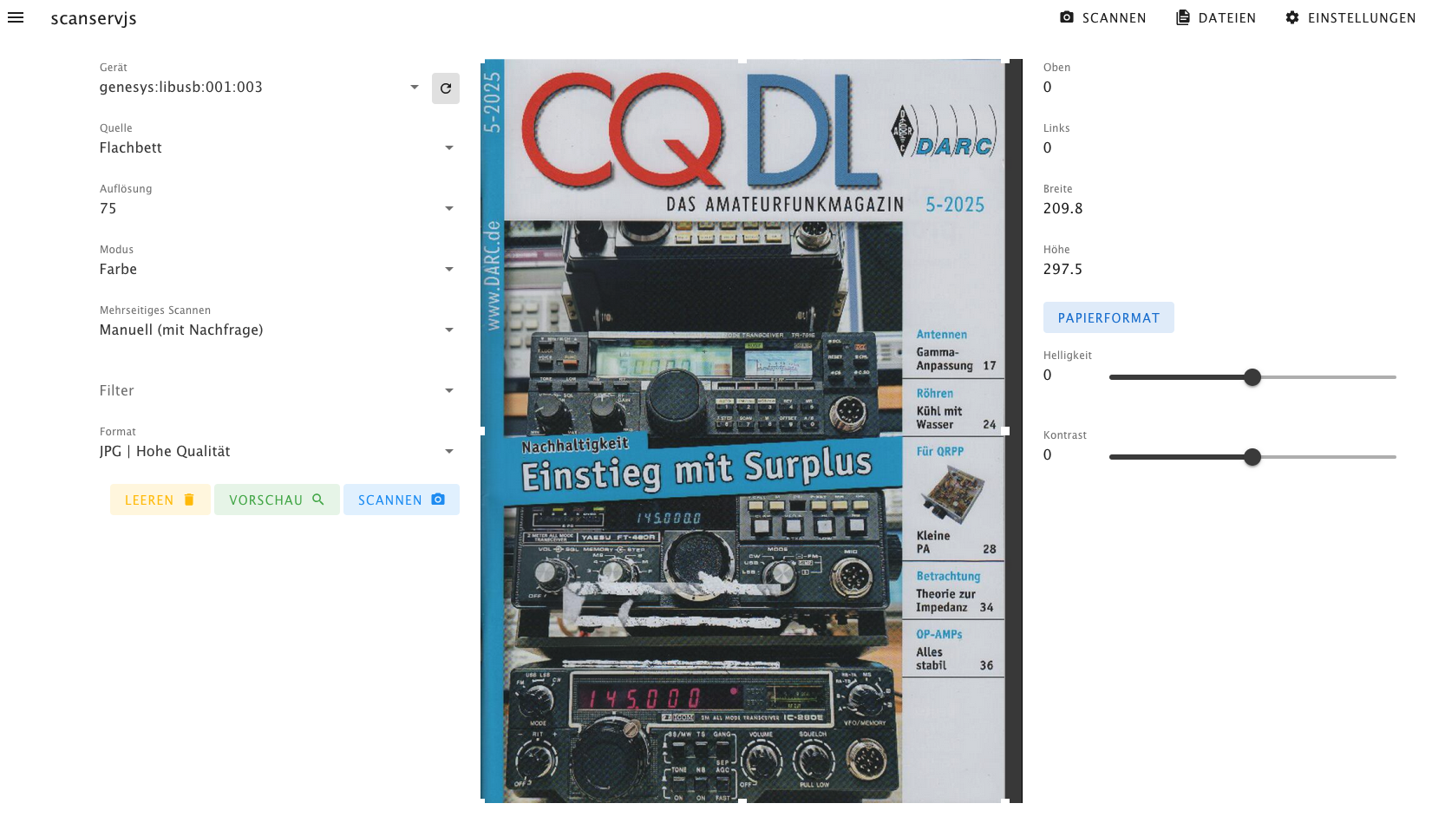Click the right-middle crop handle on preview

1005,430
